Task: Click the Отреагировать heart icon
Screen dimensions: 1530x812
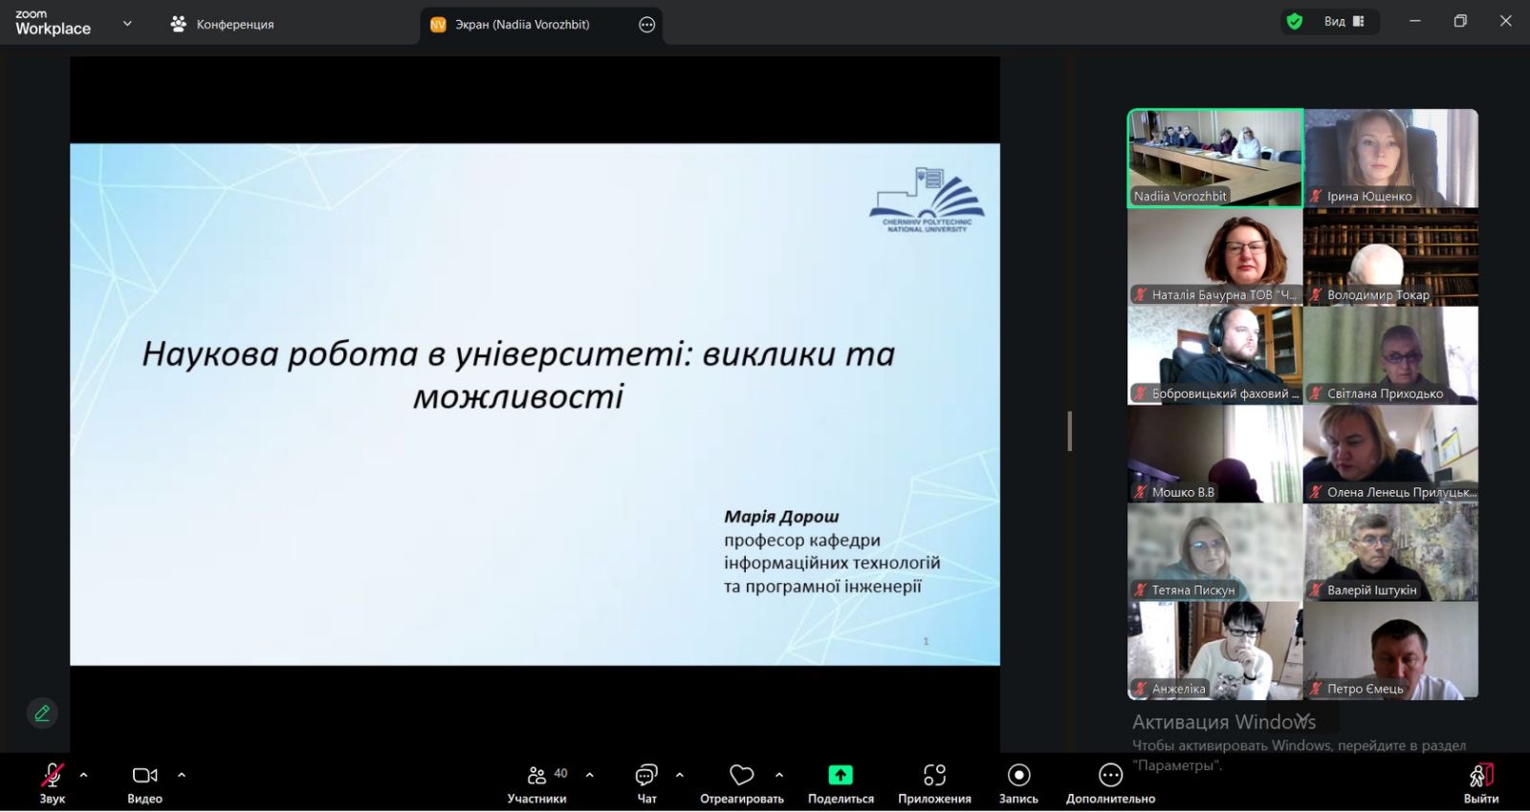Action: click(x=741, y=776)
